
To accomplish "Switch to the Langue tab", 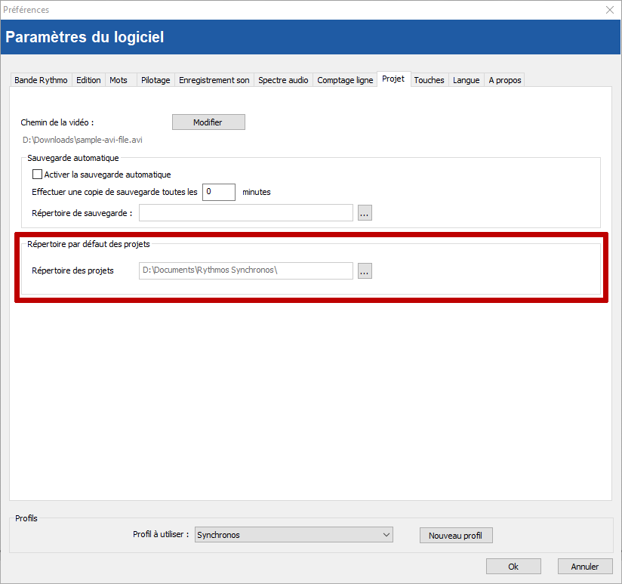I will (466, 80).
